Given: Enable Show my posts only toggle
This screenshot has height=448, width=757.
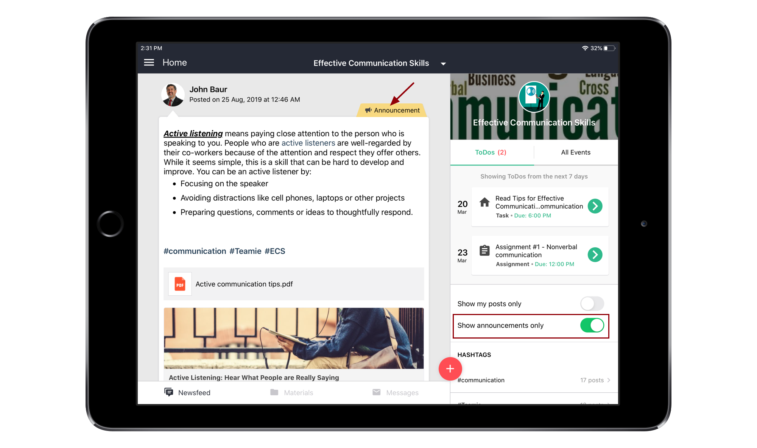Looking at the screenshot, I should click(x=592, y=304).
